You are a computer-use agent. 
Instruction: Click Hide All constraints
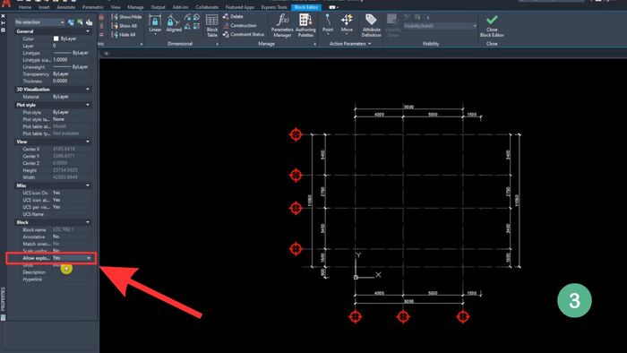(124, 35)
